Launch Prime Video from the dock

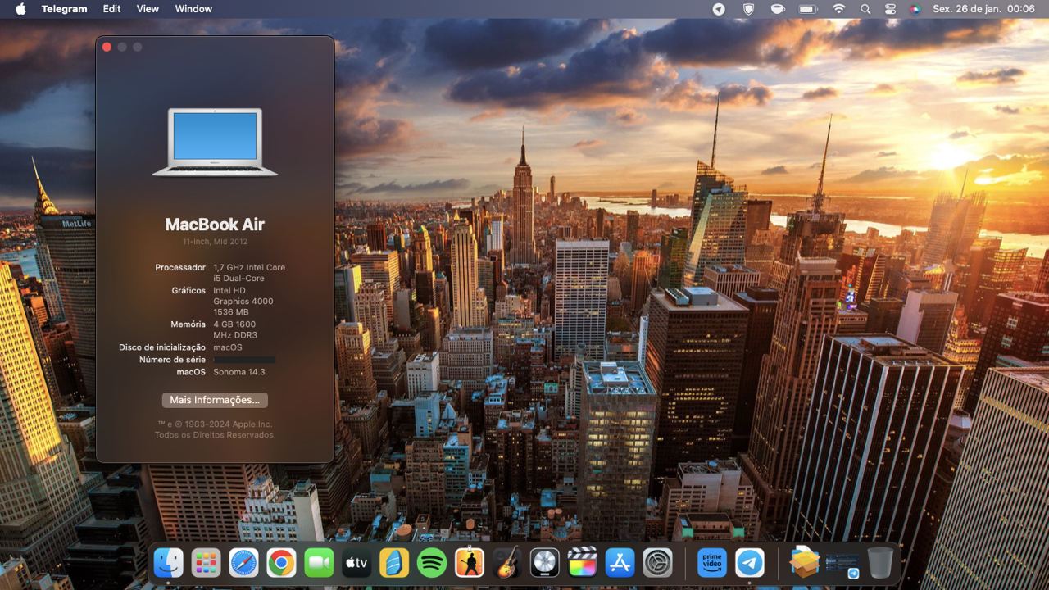click(712, 563)
